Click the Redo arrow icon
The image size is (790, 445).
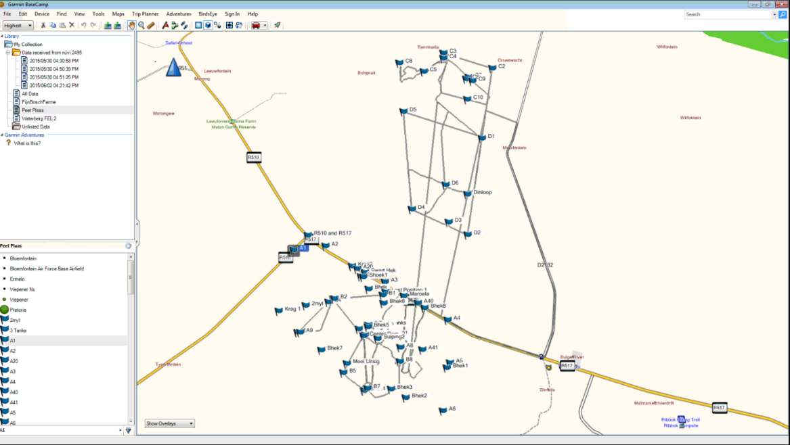pos(93,25)
